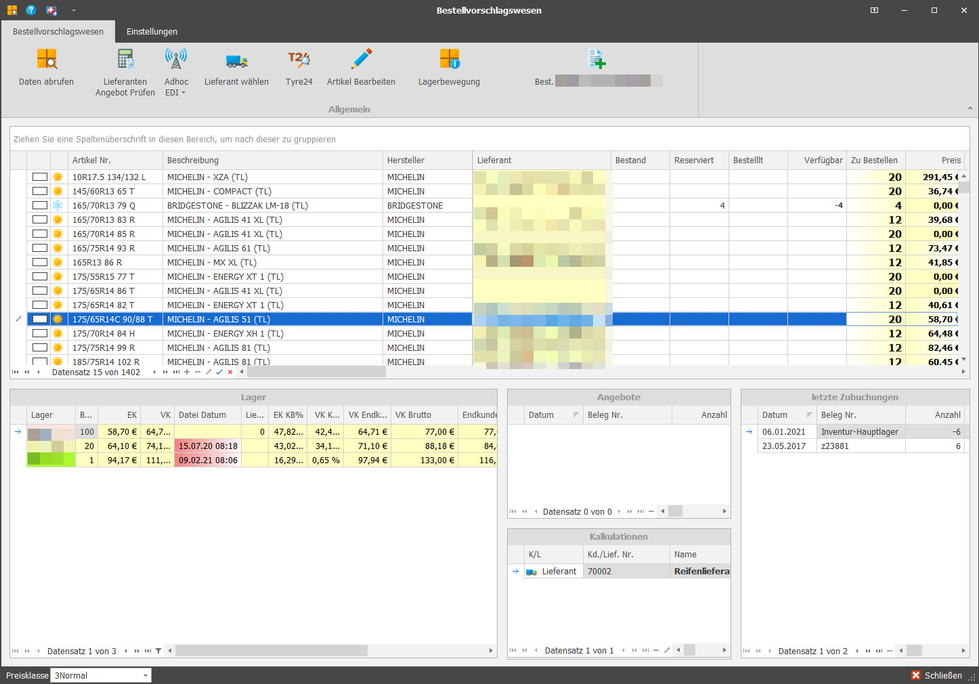Click the Lieferant column header

(x=542, y=161)
